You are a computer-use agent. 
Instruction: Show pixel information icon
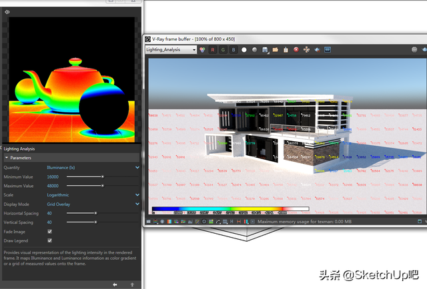tap(162, 222)
